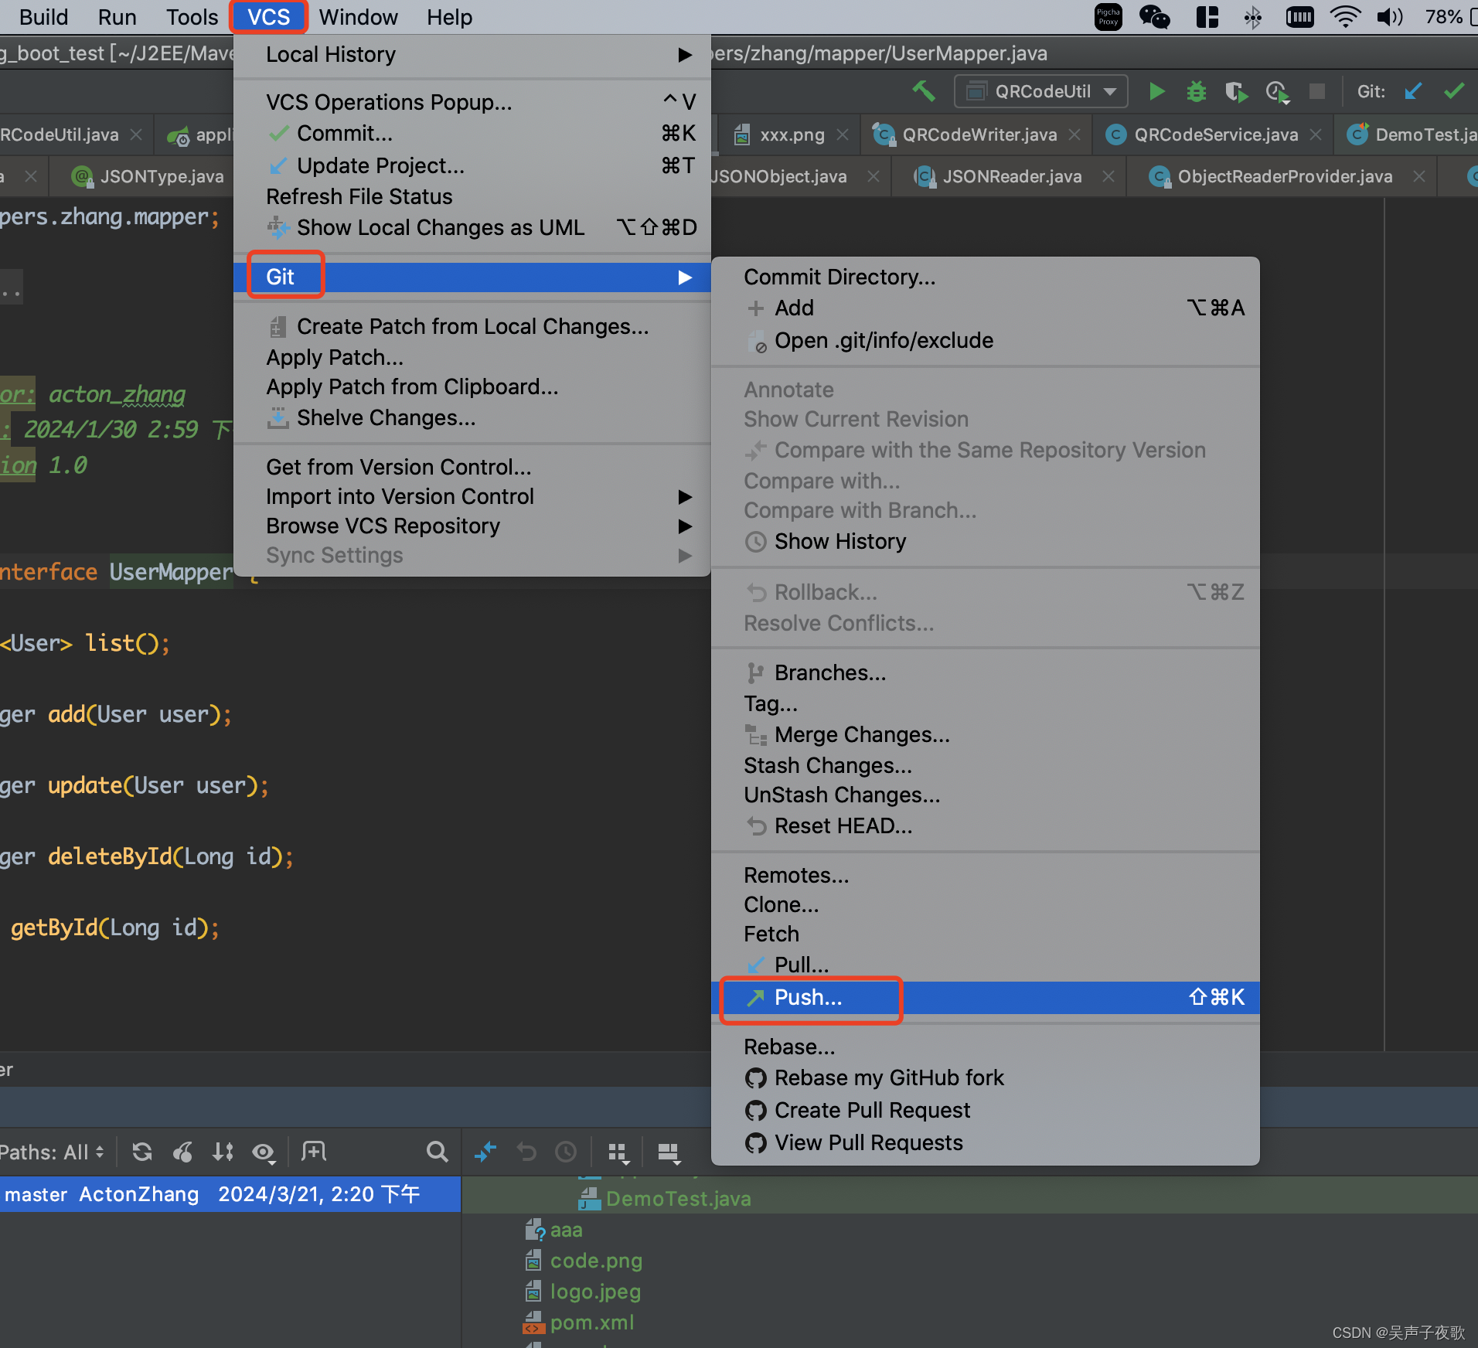The image size is (1478, 1348).
Task: Switch to QRCodeWriter.java tab
Action: pyautogui.click(x=979, y=134)
